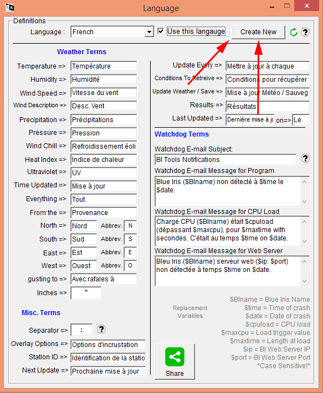Viewport: 323px width, 393px height.
Task: Edit the South abbreviation field 'S'
Action: [130, 239]
